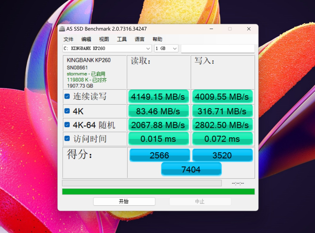Click the 得分: label
The width and height of the screenshot is (315, 233).
[79, 154]
